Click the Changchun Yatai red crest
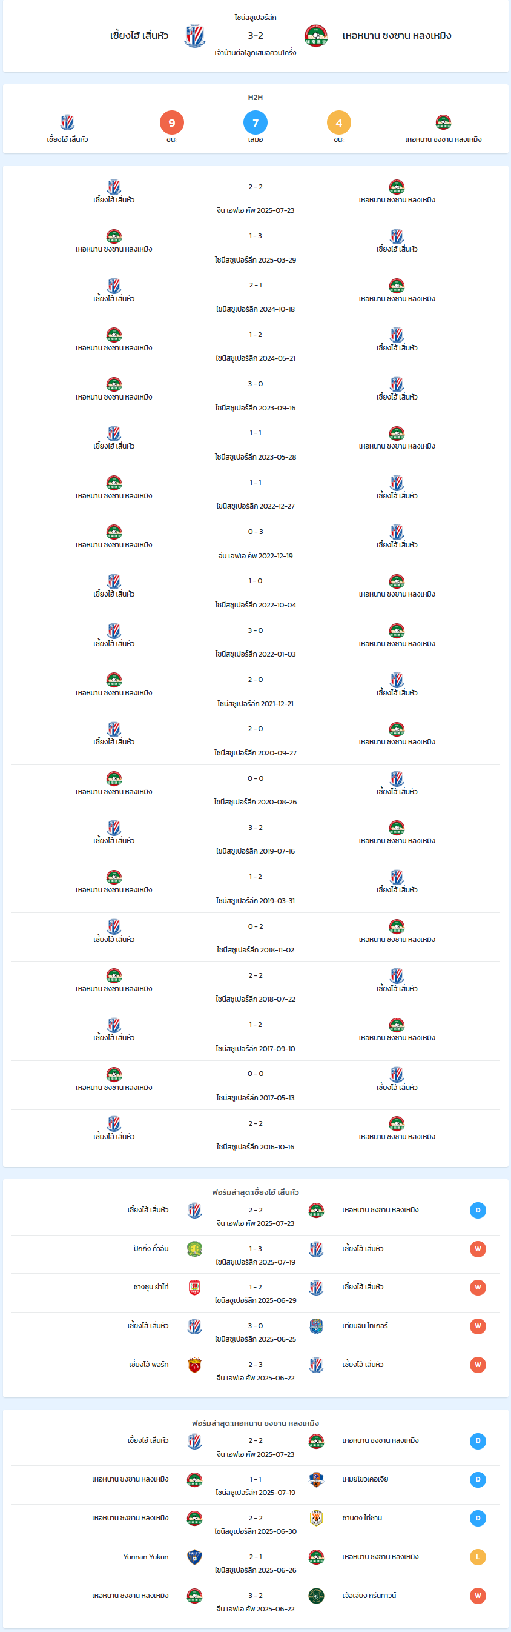The width and height of the screenshot is (511, 1632). (194, 1288)
